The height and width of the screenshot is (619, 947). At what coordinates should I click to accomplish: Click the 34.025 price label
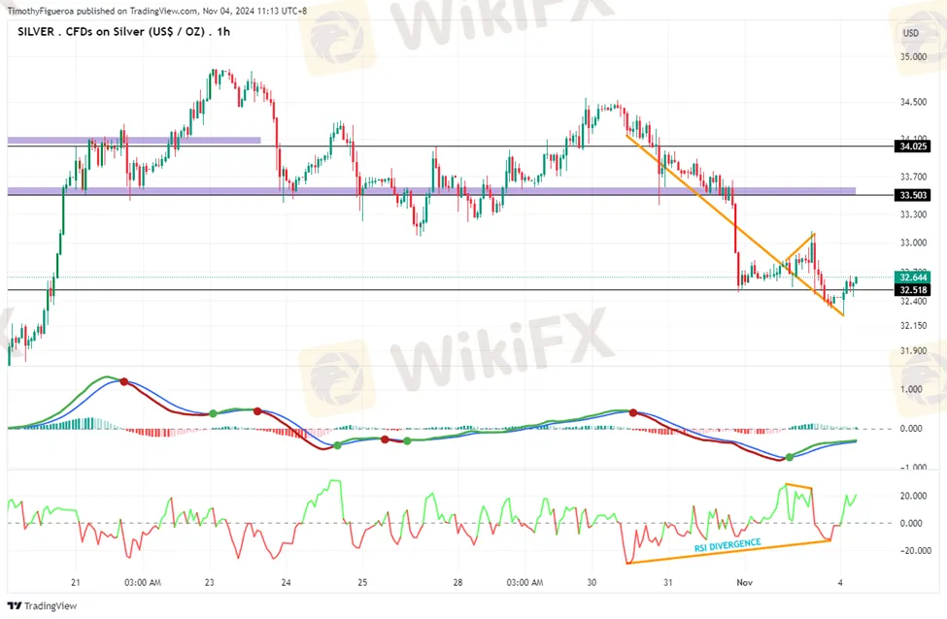pyautogui.click(x=913, y=146)
